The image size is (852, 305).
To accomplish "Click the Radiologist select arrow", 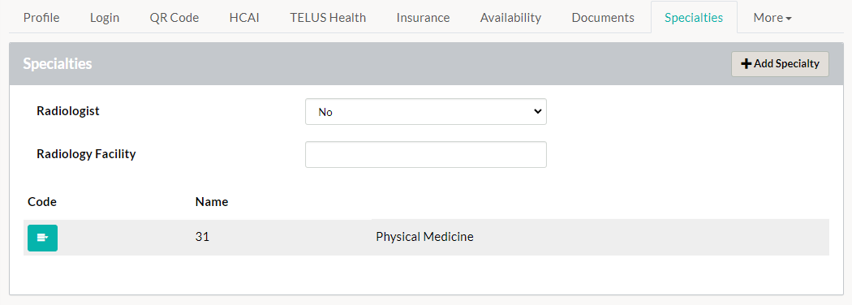I will (x=537, y=111).
